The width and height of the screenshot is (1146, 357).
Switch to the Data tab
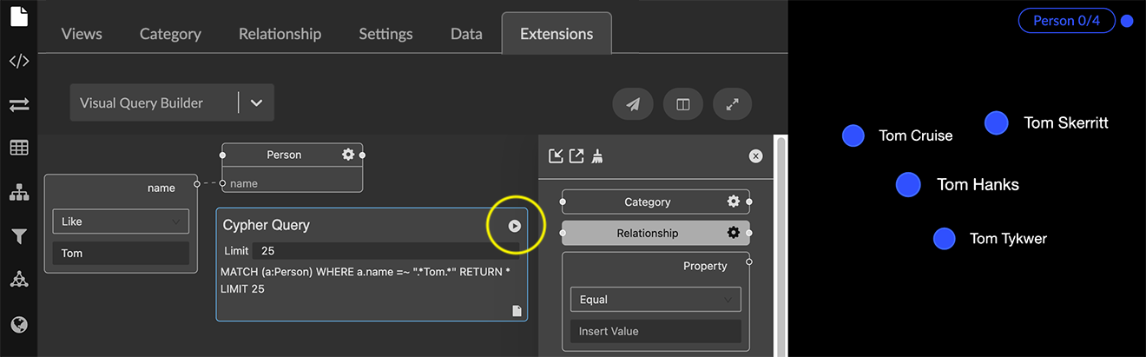466,34
